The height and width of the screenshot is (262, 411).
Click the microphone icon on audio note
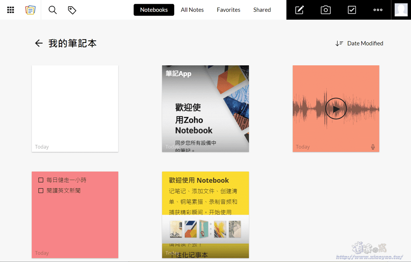coord(373,147)
